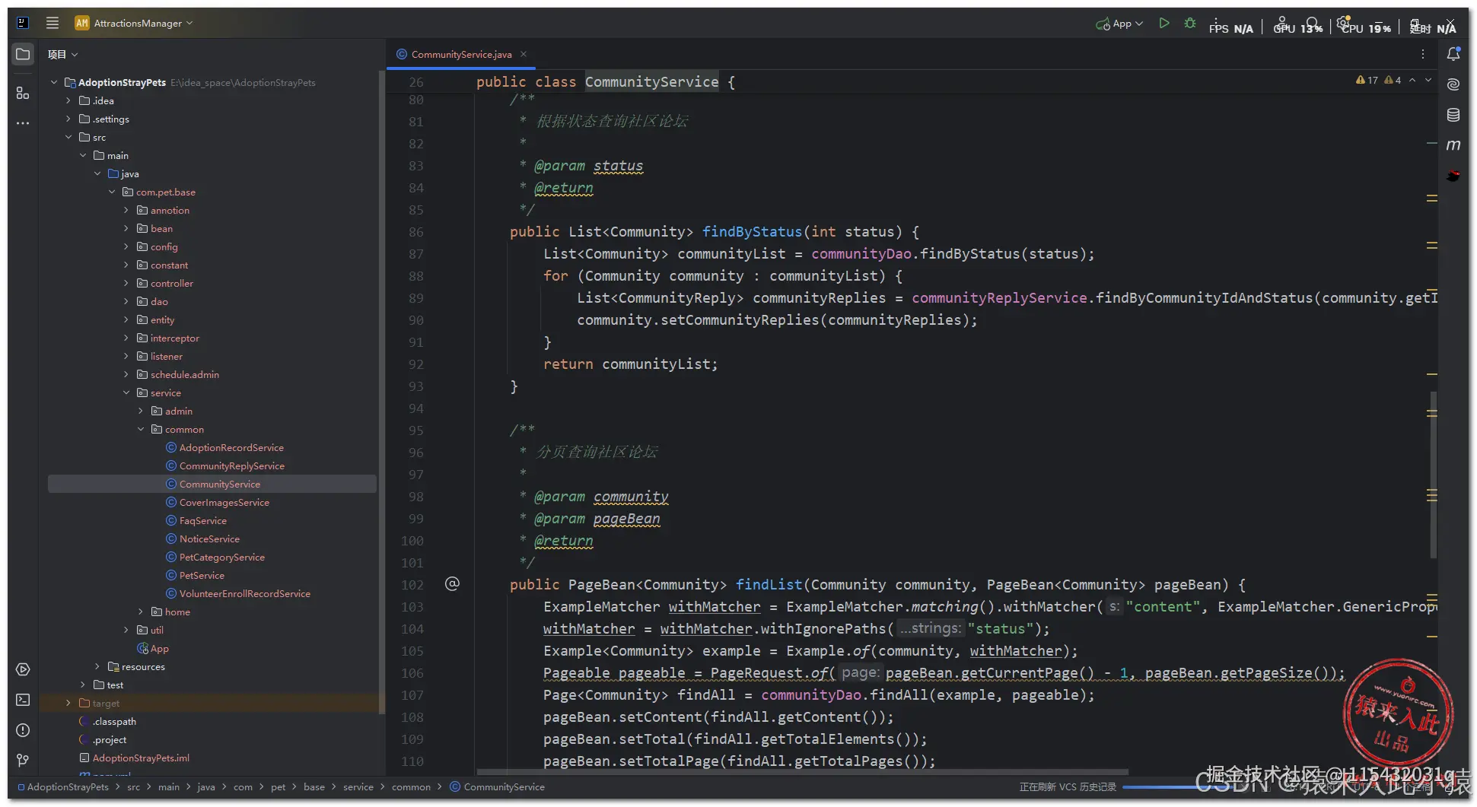Expand the .idea folder
1477x807 pixels.
point(68,100)
